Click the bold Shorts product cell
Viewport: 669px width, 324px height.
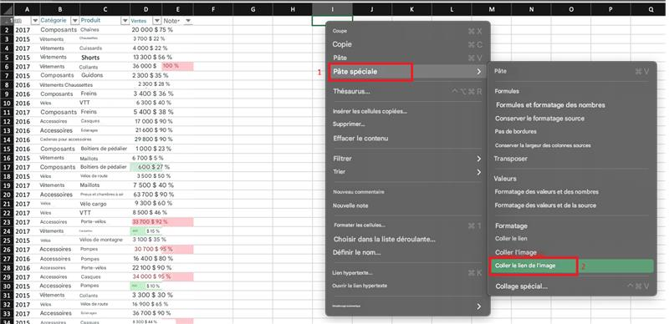coord(90,58)
